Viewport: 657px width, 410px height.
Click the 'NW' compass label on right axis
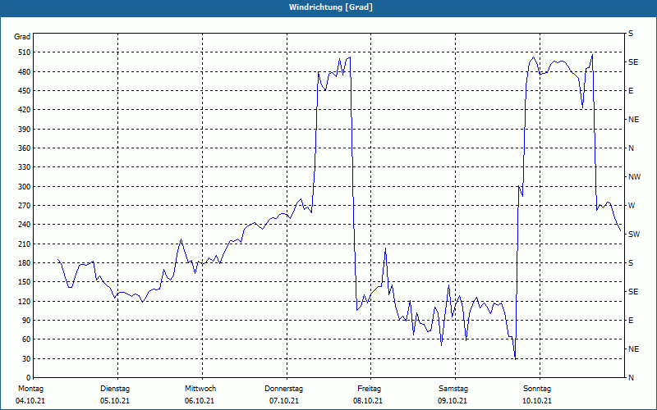pos(634,177)
